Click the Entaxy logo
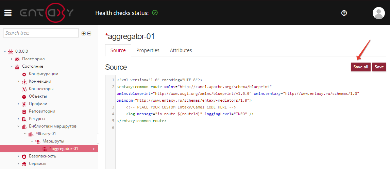 point(46,13)
